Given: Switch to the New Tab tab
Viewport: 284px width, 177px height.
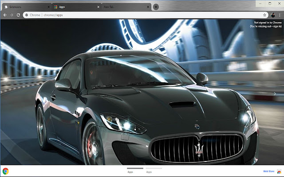Looking at the screenshot, I should coord(126,7).
